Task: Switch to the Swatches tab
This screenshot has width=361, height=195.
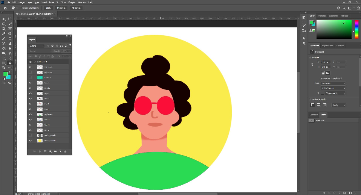Action: point(321,16)
